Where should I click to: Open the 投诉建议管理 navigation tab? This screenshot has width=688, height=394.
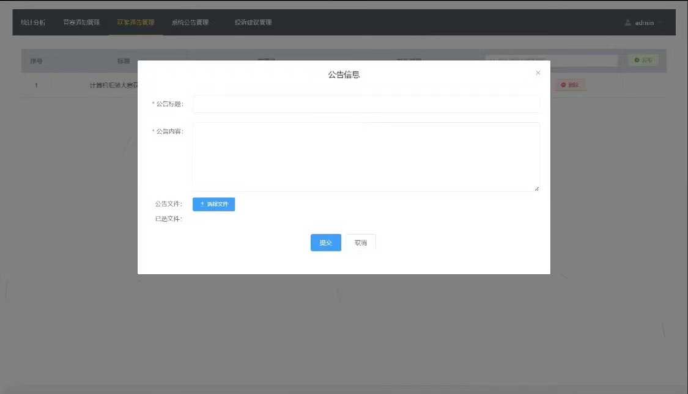pos(253,23)
